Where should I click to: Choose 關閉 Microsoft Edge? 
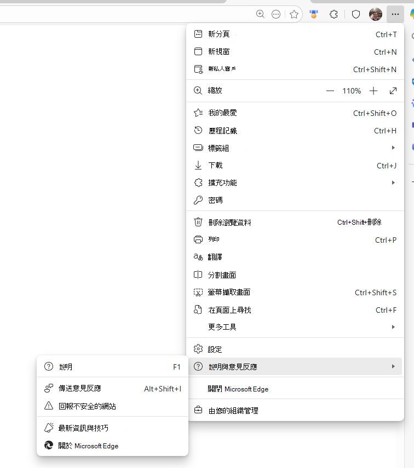coord(295,389)
